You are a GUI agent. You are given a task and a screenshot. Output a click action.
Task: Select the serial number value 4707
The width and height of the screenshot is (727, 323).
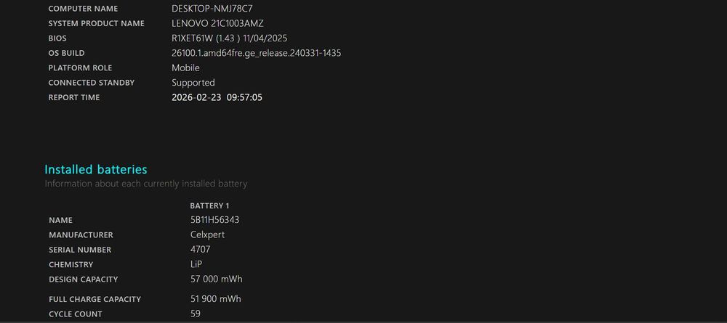200,250
